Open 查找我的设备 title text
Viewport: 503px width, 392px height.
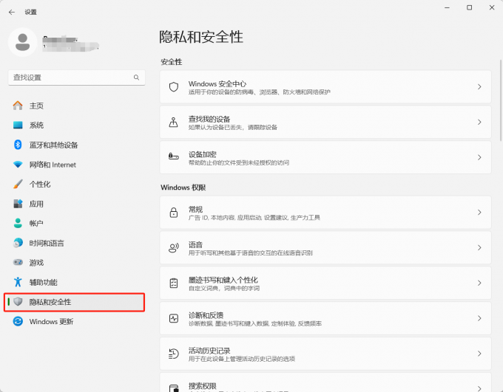point(209,119)
